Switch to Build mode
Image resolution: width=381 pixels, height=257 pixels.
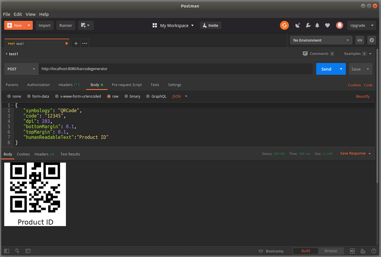click(305, 251)
